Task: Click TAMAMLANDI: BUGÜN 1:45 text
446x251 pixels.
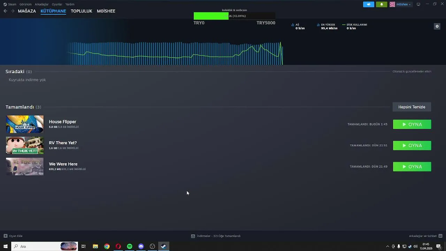Action: click(367, 124)
